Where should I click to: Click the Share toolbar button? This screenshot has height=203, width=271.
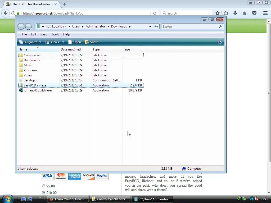point(91,42)
